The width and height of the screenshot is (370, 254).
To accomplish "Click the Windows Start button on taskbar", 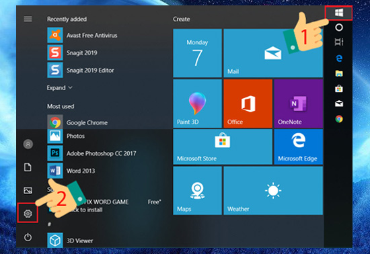I will pyautogui.click(x=339, y=13).
